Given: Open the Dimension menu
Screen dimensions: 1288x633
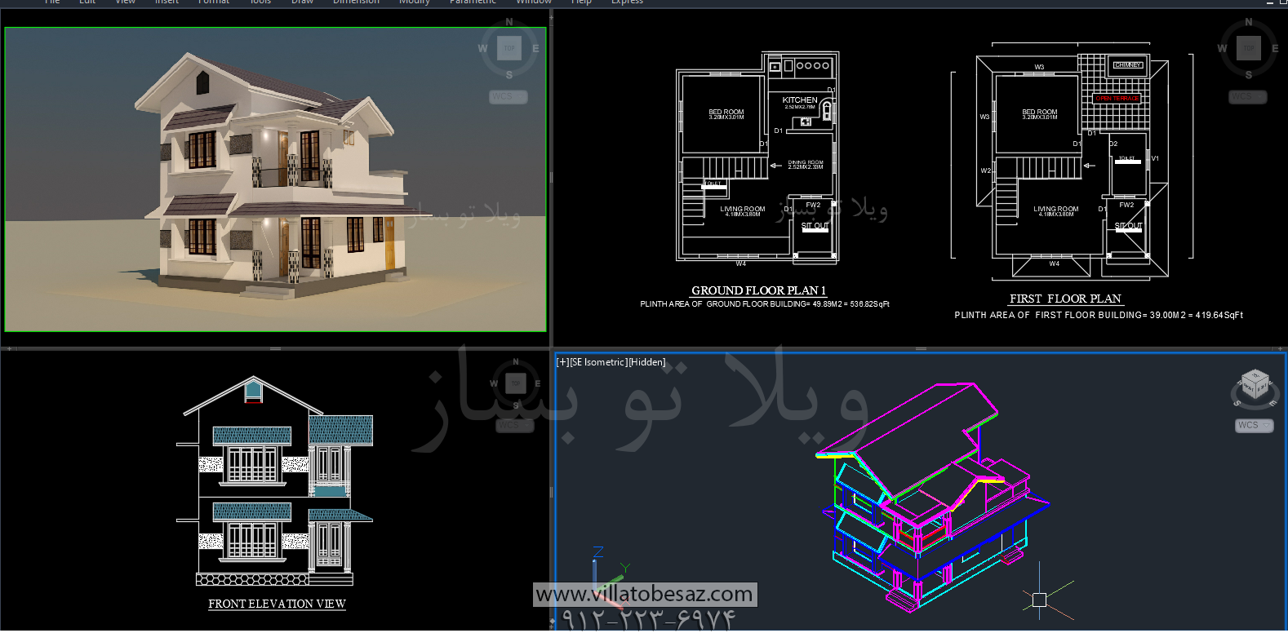Looking at the screenshot, I should 356,2.
